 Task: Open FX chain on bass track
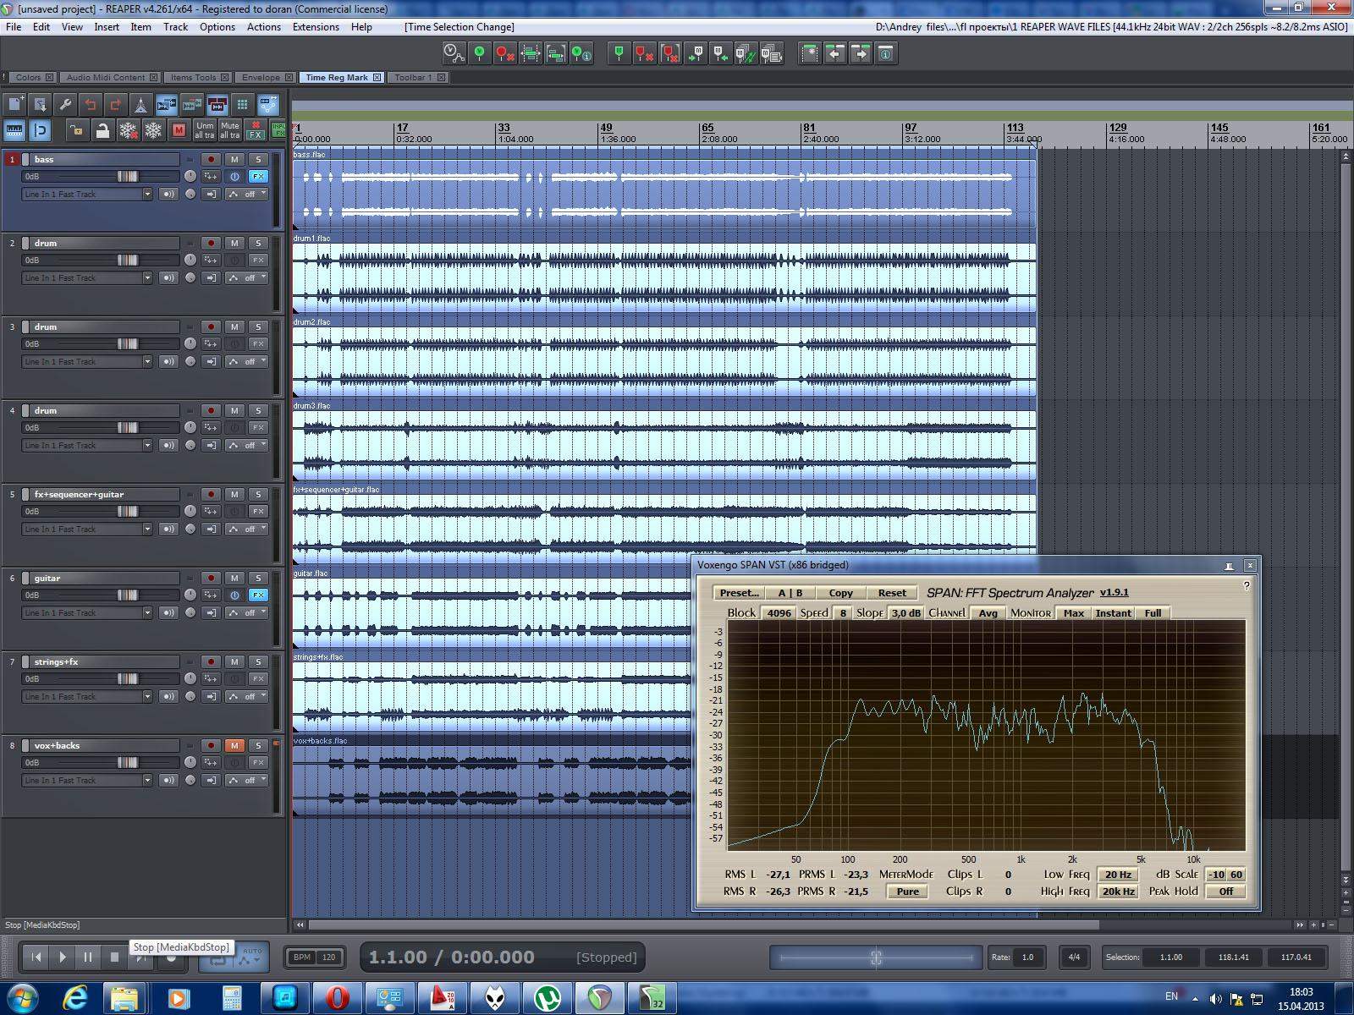pyautogui.click(x=258, y=177)
